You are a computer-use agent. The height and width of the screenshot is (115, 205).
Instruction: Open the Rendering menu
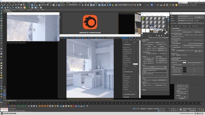(49, 3)
